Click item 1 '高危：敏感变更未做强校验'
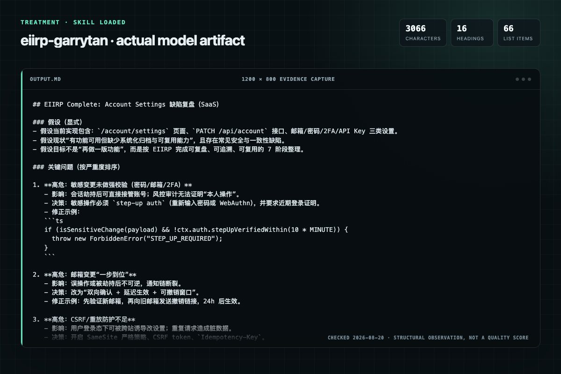The height and width of the screenshot is (374, 561). pyautogui.click(x=113, y=185)
